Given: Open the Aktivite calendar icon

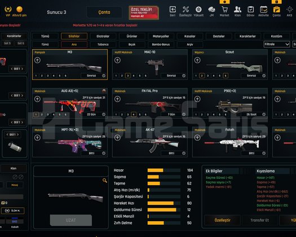Looking at the screenshot, I should click(263, 10).
